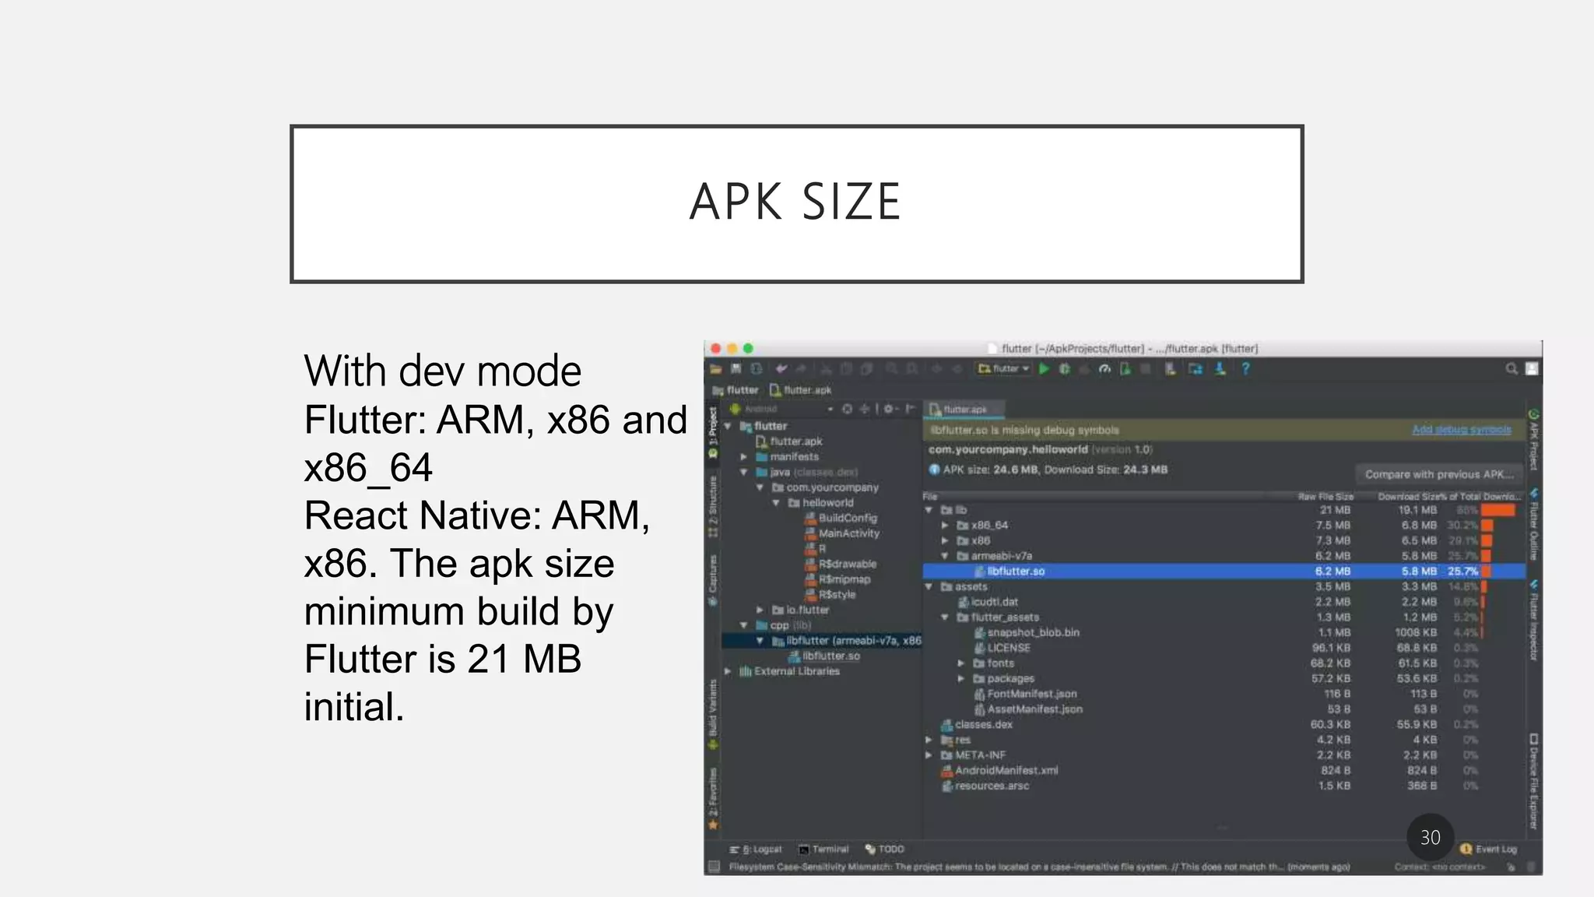
Task: Open the Event Log in status bar
Action: tap(1489, 849)
